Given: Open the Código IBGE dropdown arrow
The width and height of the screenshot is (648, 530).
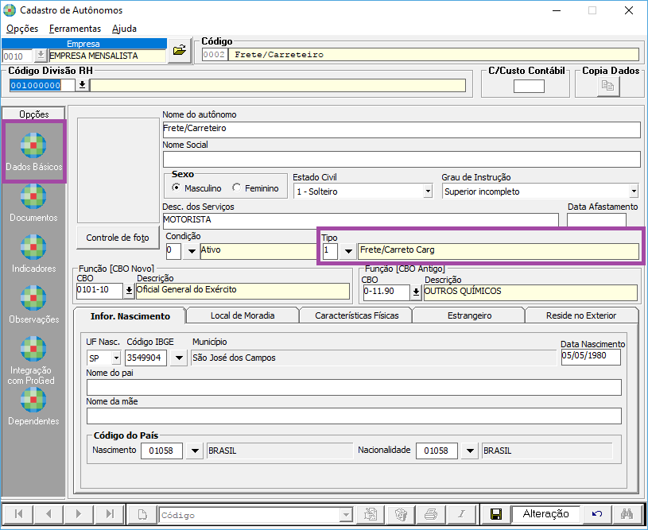Looking at the screenshot, I should (179, 358).
